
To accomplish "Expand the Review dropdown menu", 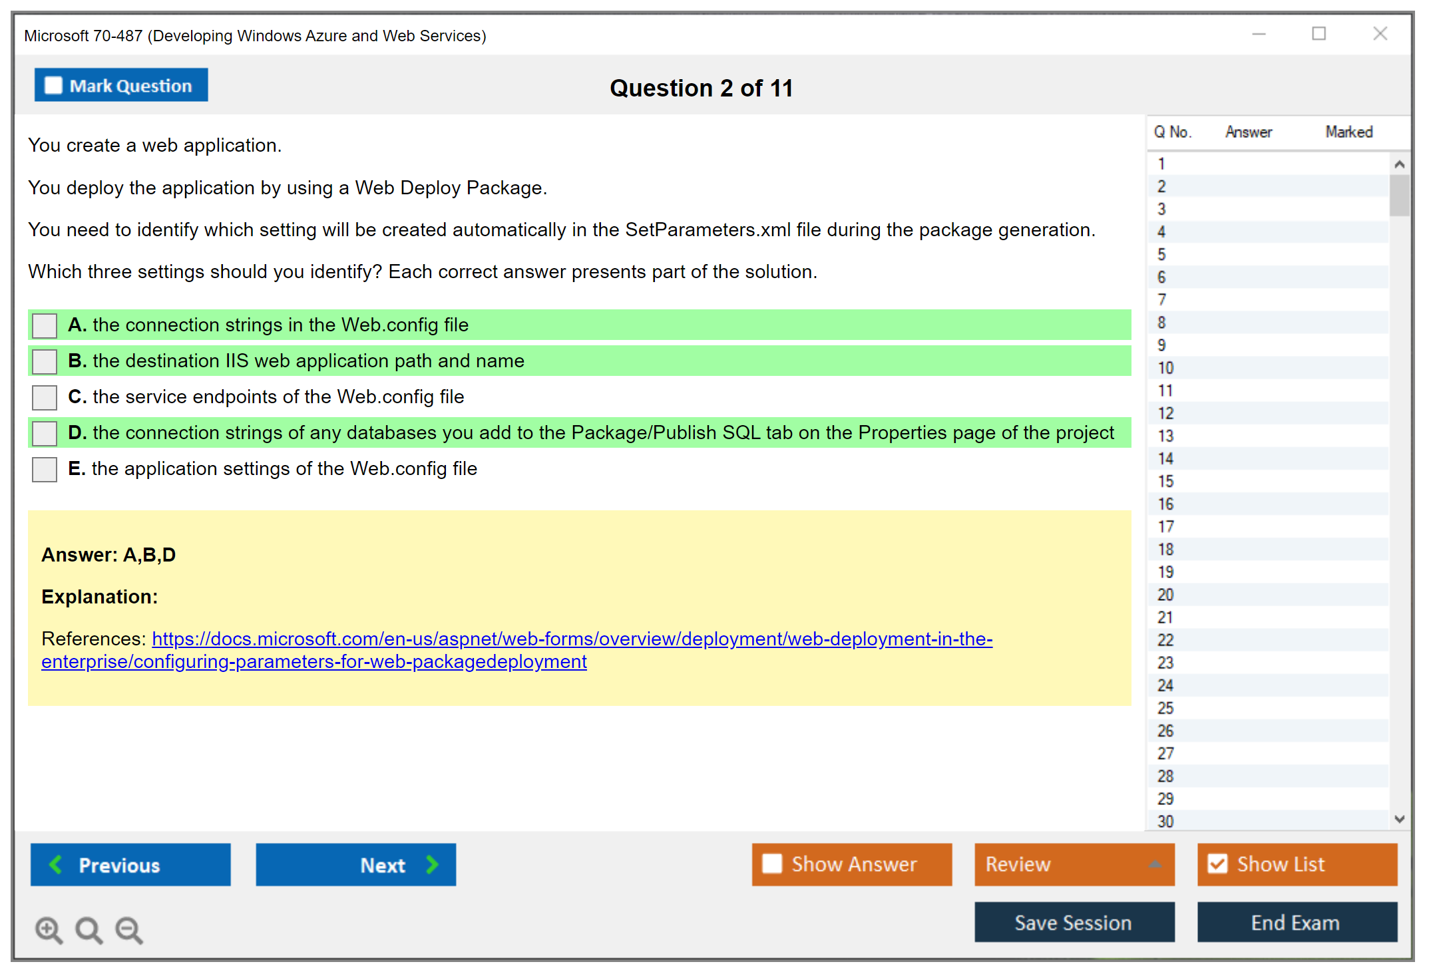I will (1155, 864).
